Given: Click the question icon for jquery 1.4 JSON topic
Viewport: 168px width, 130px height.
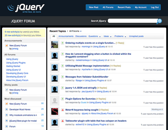Looking at the screenshot, I should (x=62, y=88).
